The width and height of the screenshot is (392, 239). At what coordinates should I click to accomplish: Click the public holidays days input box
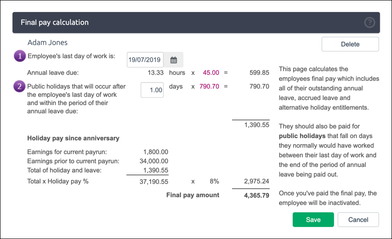(x=152, y=90)
